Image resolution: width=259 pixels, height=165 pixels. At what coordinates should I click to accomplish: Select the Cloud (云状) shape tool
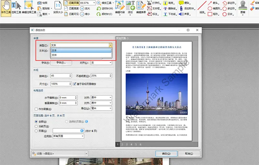(x=228, y=14)
